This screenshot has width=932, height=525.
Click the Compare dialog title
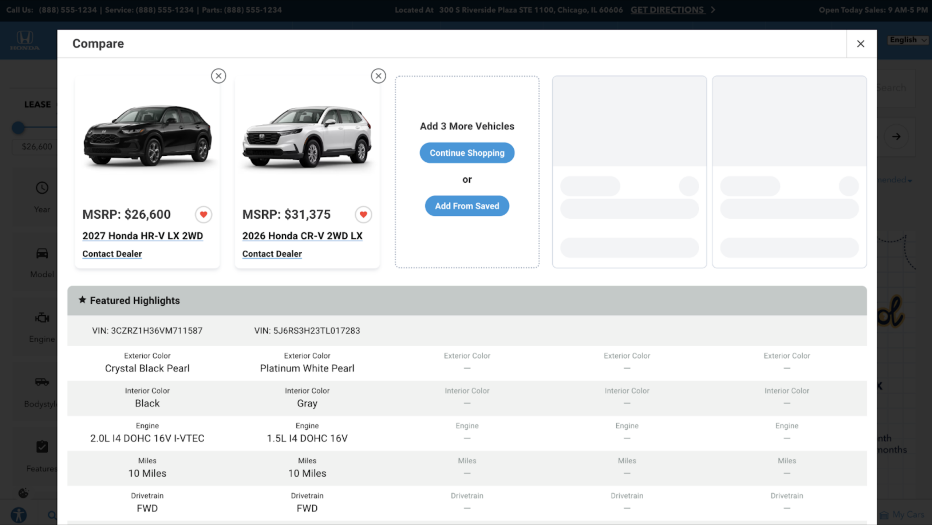tap(98, 44)
